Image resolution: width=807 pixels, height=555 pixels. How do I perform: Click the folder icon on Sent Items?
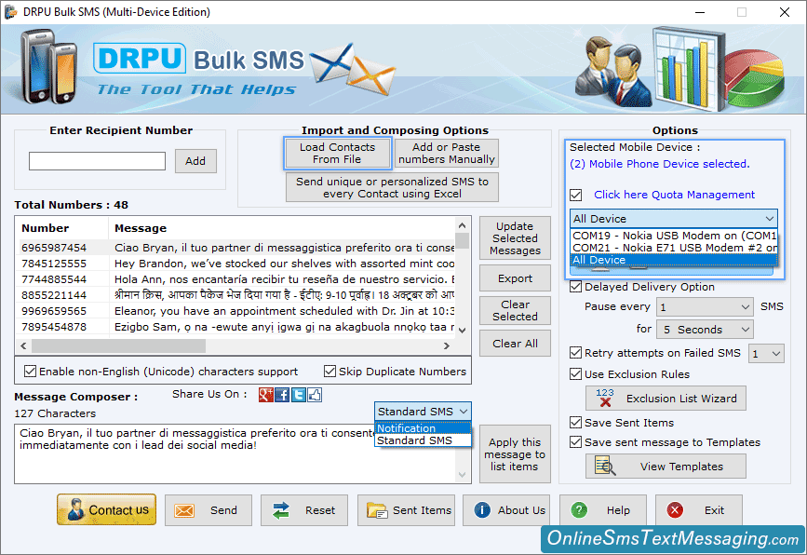(x=377, y=510)
